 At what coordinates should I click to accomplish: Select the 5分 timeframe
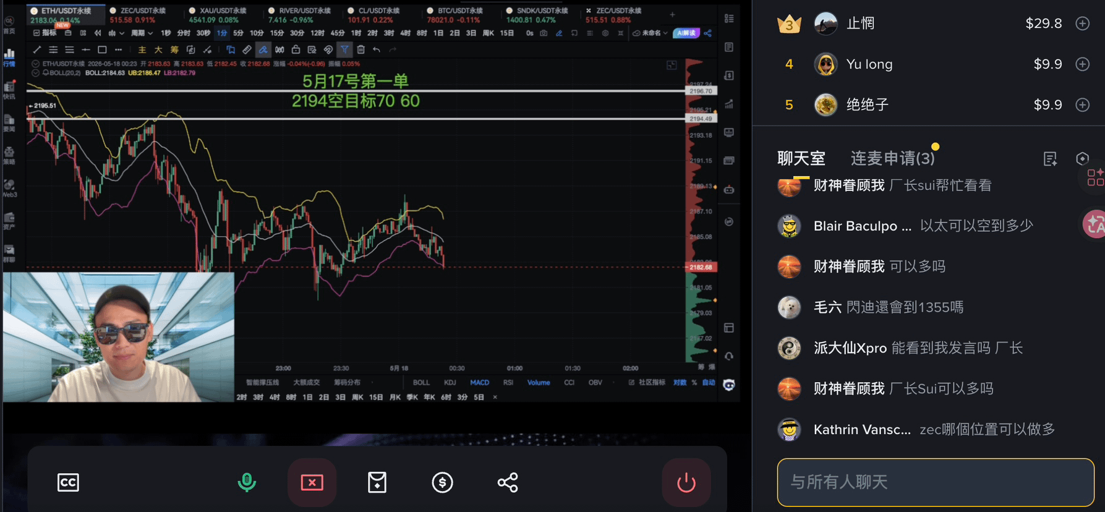pos(238,33)
